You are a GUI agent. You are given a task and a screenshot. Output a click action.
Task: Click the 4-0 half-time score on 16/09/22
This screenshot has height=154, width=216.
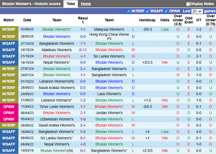(x=199, y=132)
